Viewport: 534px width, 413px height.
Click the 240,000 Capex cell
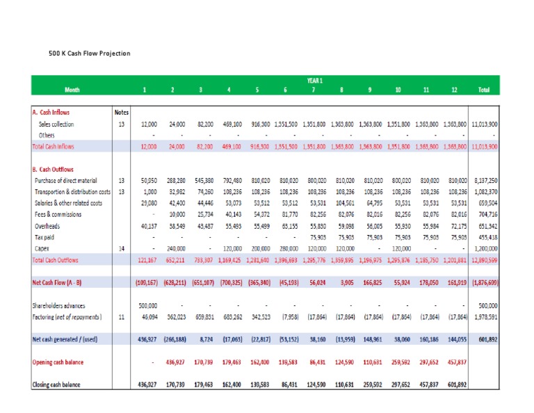[x=176, y=248]
